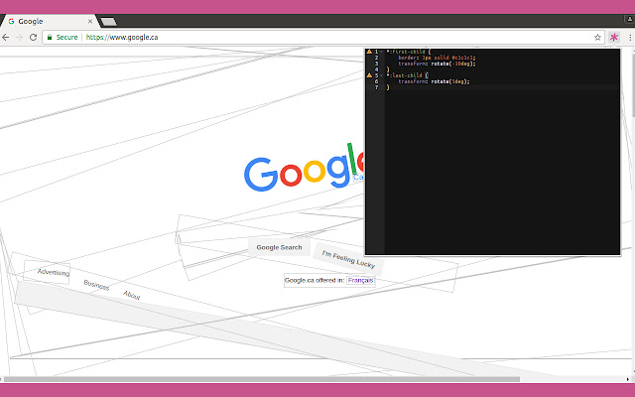Click line number 4 in editor gutter
The height and width of the screenshot is (397, 635).
[x=376, y=69]
